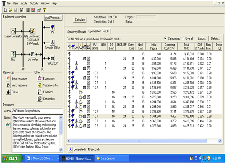Select the Overall radio button
226x164 pixels.
pyautogui.click(x=183, y=38)
